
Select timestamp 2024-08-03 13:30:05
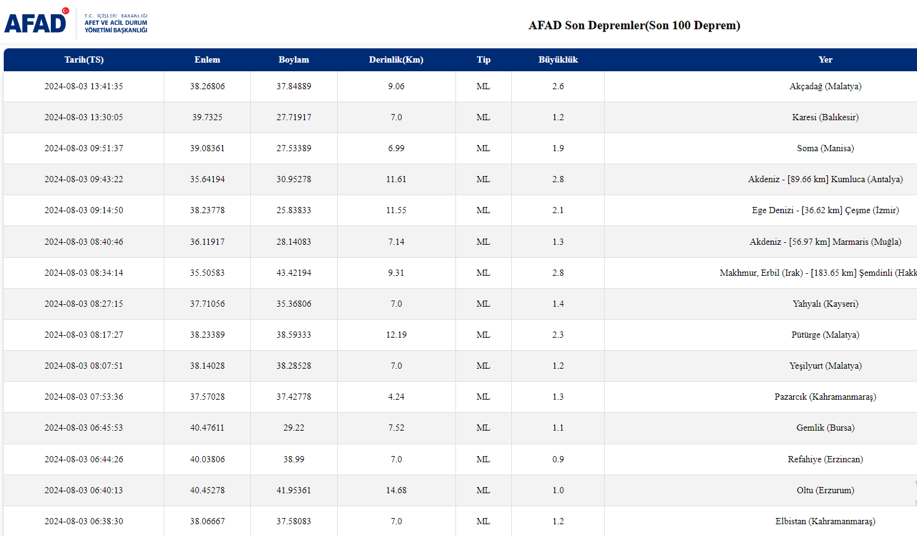point(84,117)
